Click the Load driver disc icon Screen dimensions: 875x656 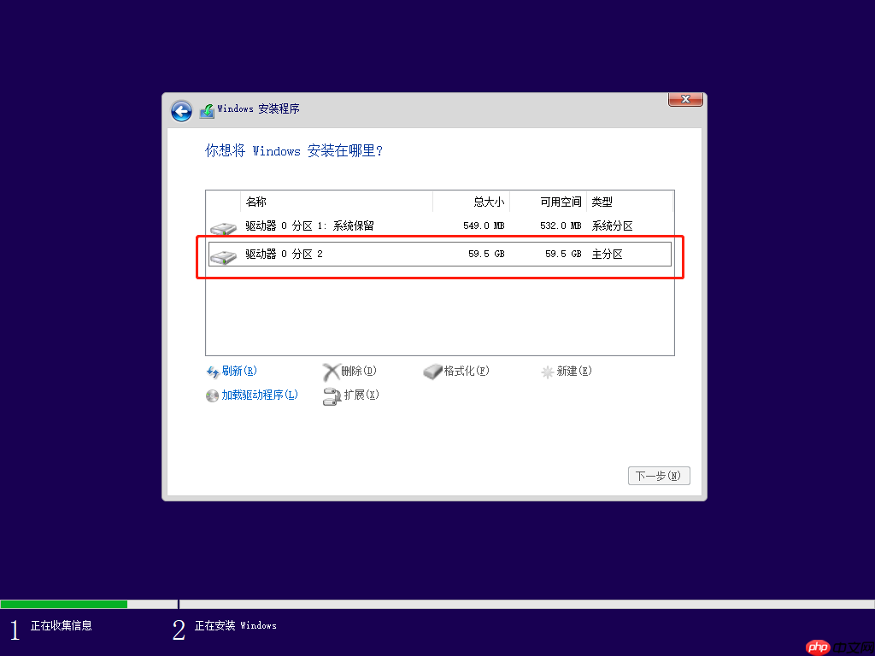[212, 395]
